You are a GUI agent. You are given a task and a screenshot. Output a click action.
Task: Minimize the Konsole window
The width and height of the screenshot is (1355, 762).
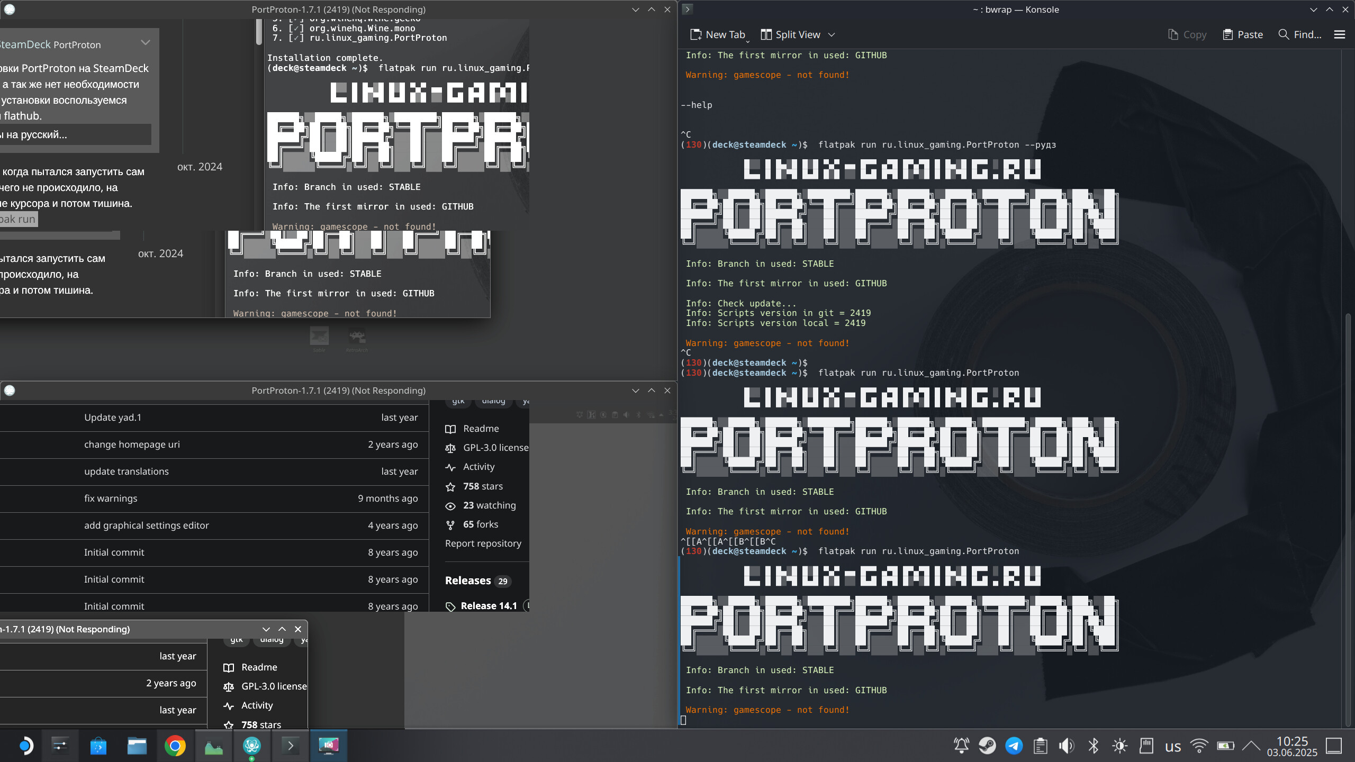(1314, 10)
